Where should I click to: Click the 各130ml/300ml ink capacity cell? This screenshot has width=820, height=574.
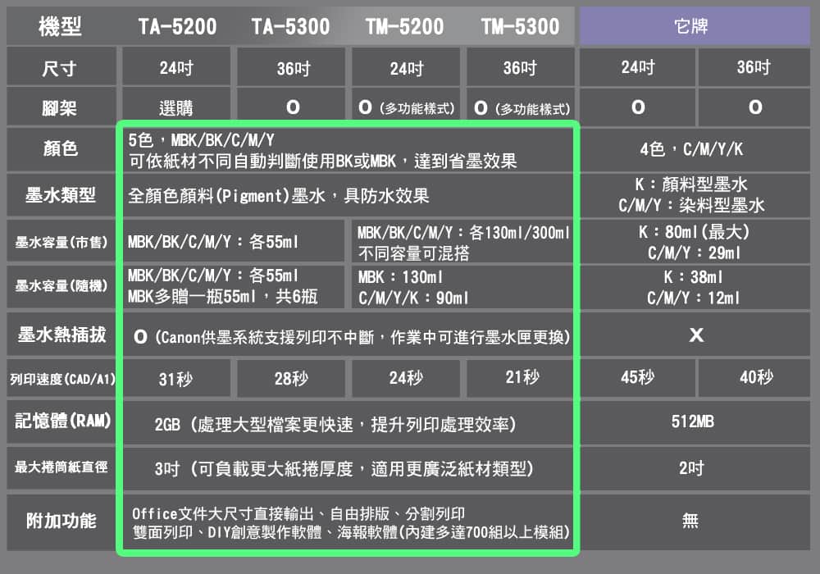[x=462, y=242]
